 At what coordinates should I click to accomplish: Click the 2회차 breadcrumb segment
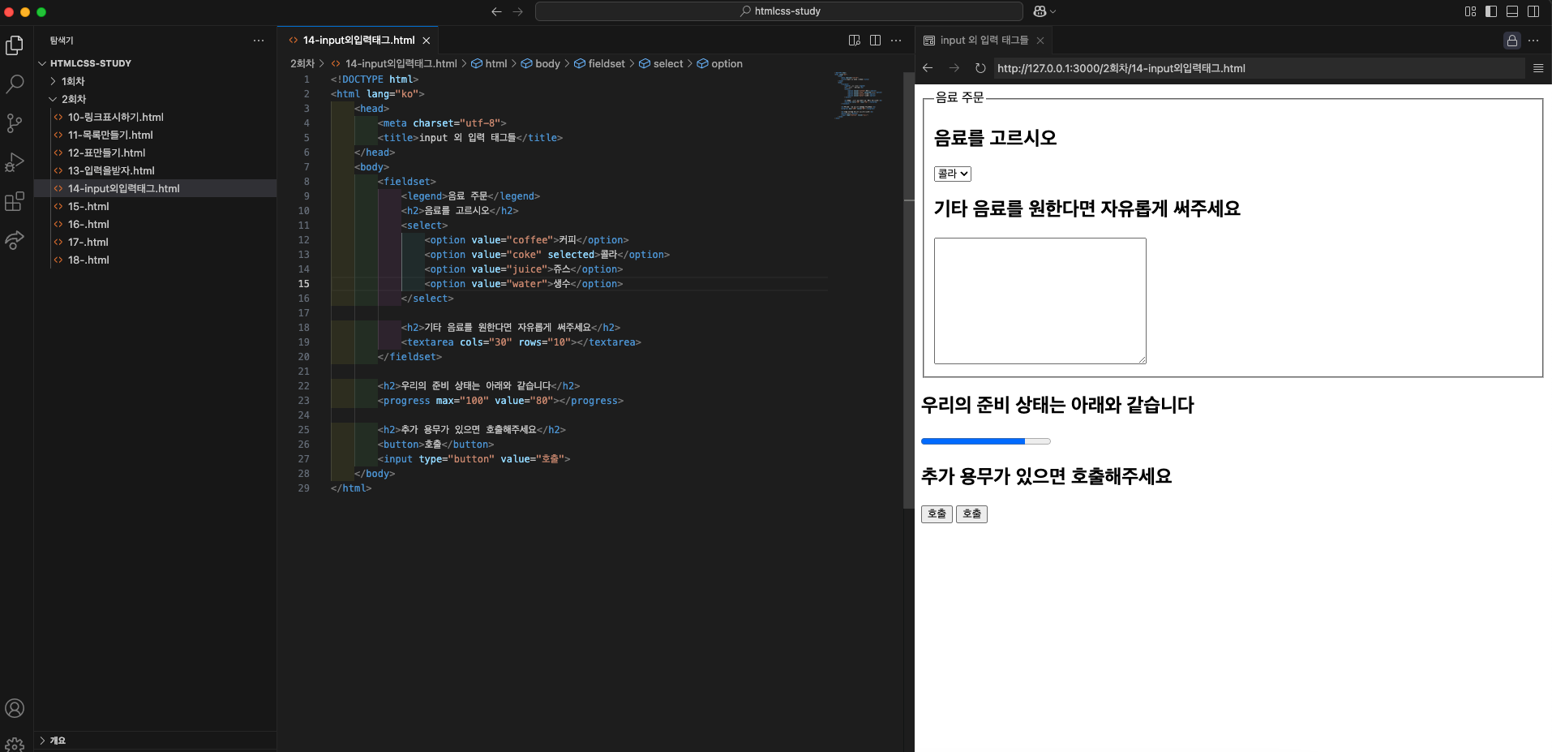tap(302, 63)
